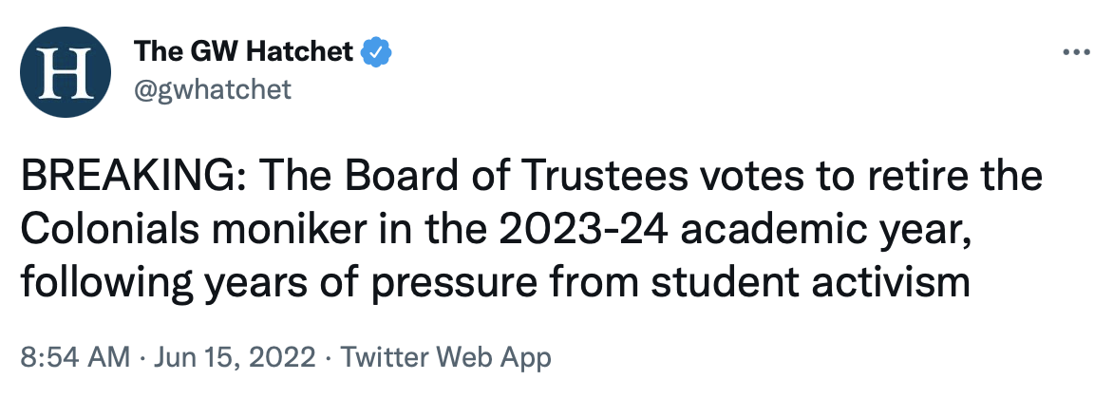
Task: Open the three-dot more options menu
Action: pyautogui.click(x=1077, y=52)
